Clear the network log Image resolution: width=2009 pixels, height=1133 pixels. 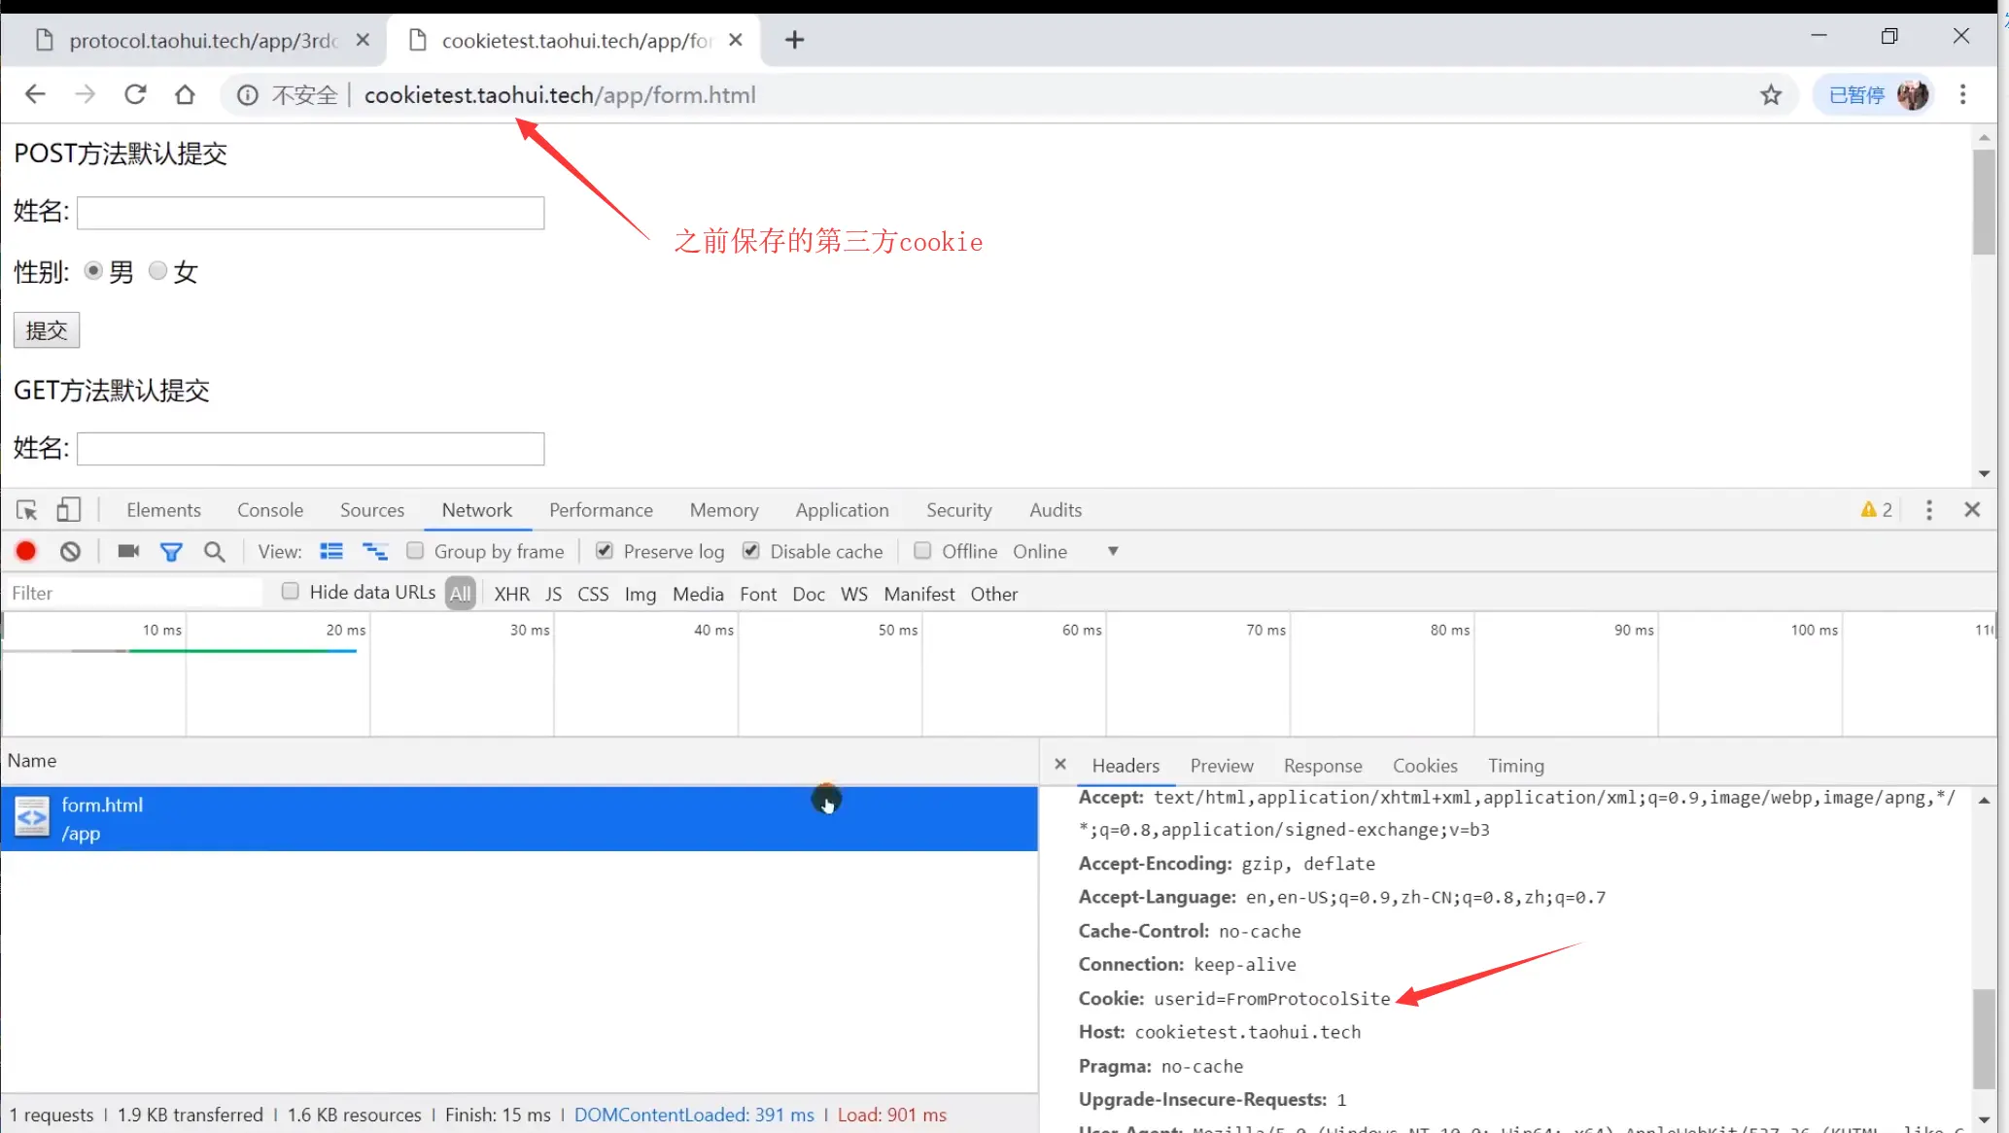coord(70,552)
